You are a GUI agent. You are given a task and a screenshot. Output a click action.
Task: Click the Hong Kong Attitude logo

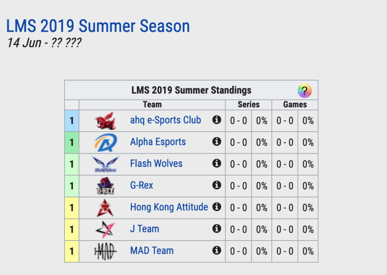(105, 208)
